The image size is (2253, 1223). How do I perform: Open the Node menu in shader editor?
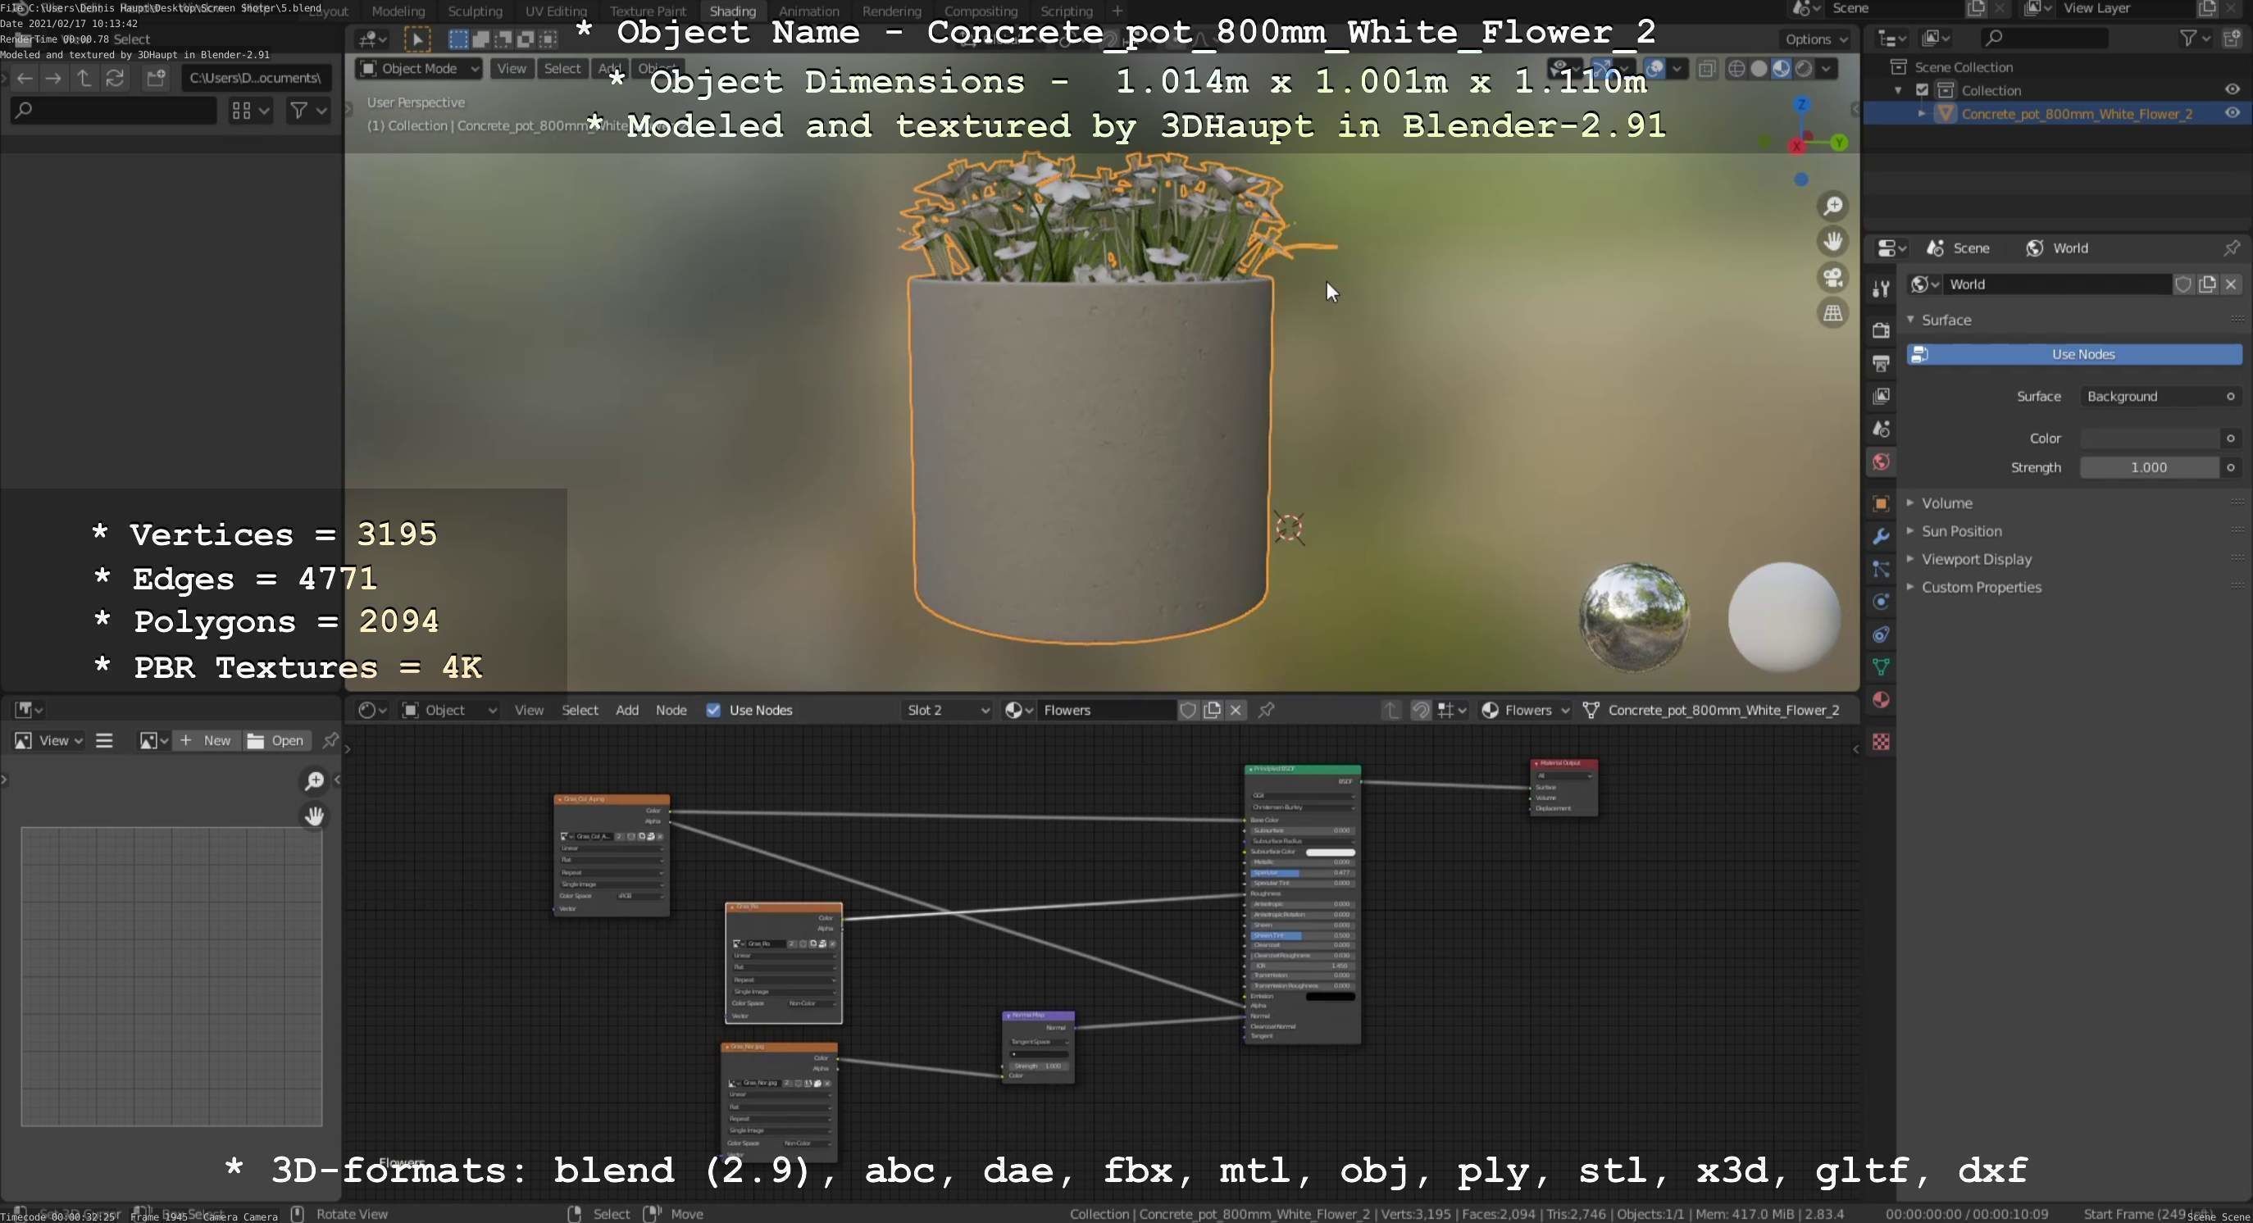click(671, 710)
